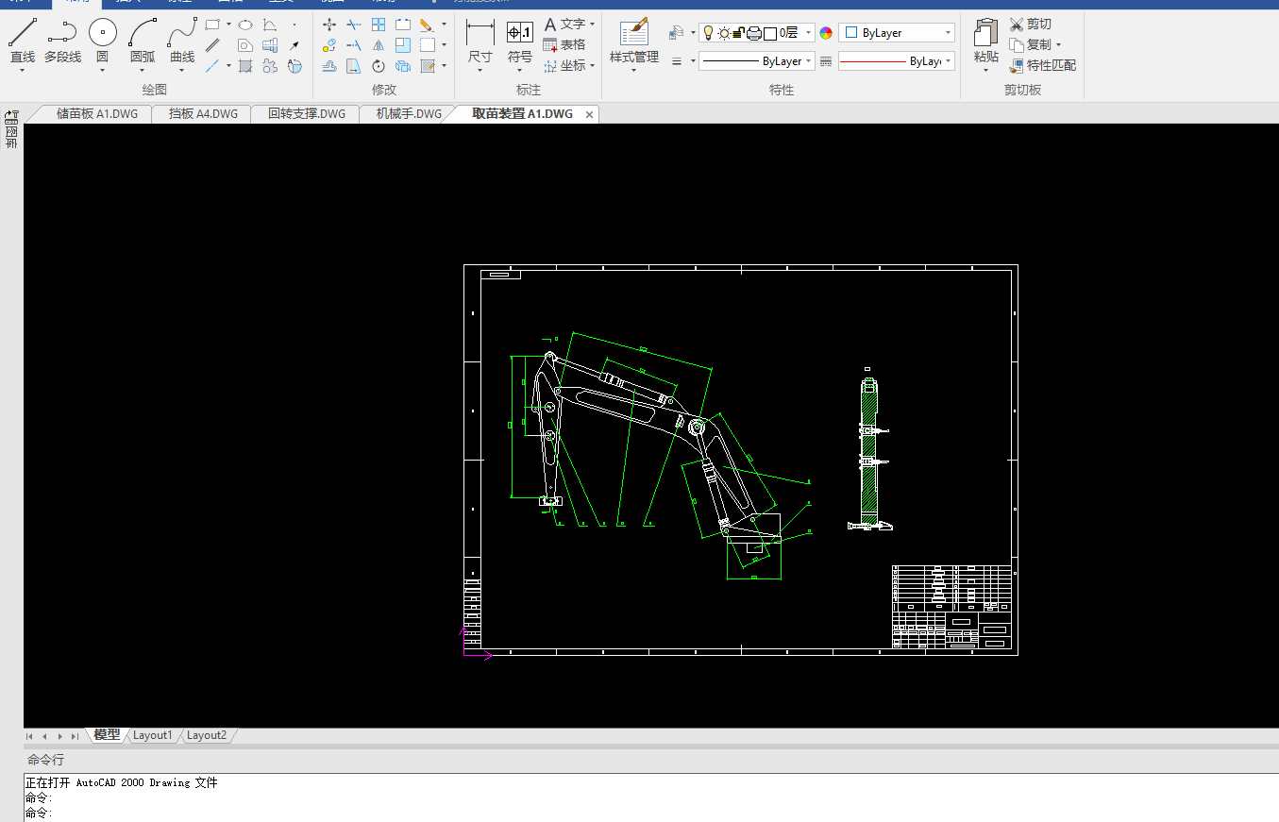
Task: Open the 符号 symbol tool
Action: [520, 41]
